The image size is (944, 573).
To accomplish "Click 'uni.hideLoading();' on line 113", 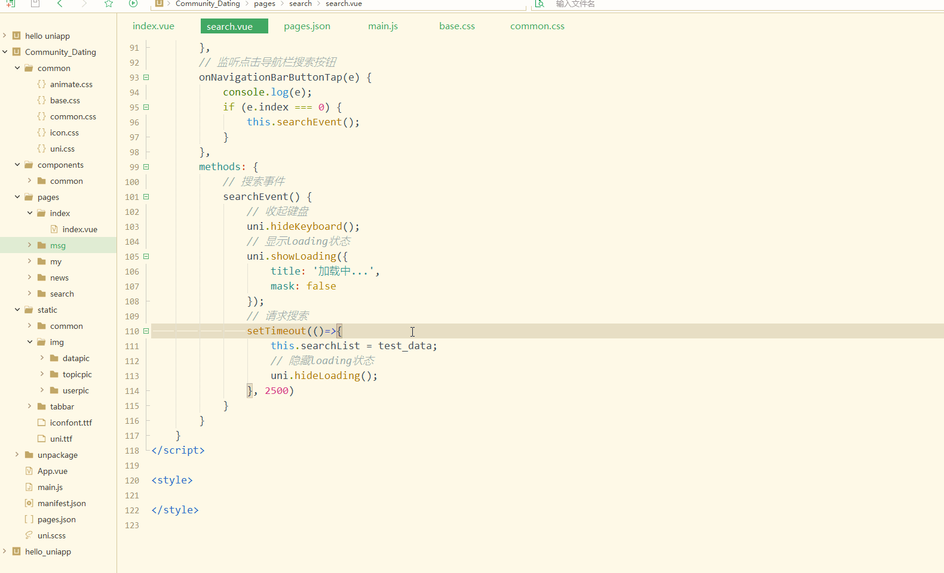I will 324,375.
